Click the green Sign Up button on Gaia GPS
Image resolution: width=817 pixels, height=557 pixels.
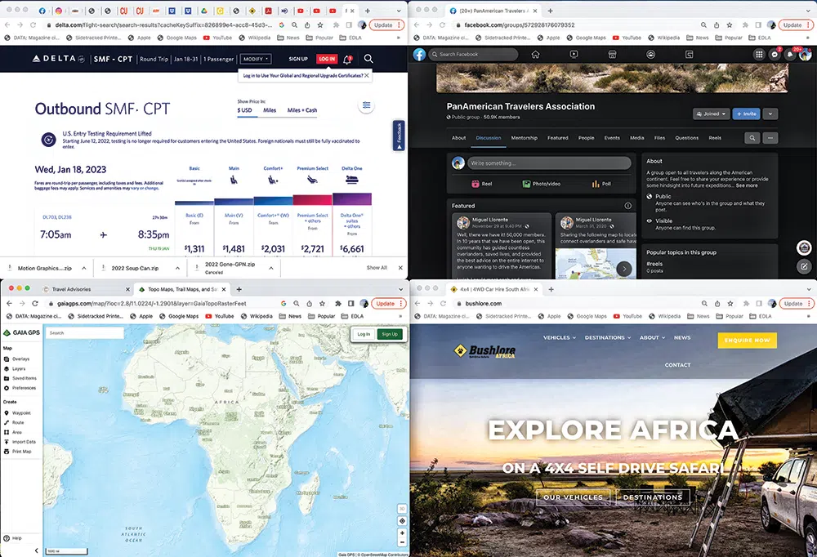click(x=390, y=334)
